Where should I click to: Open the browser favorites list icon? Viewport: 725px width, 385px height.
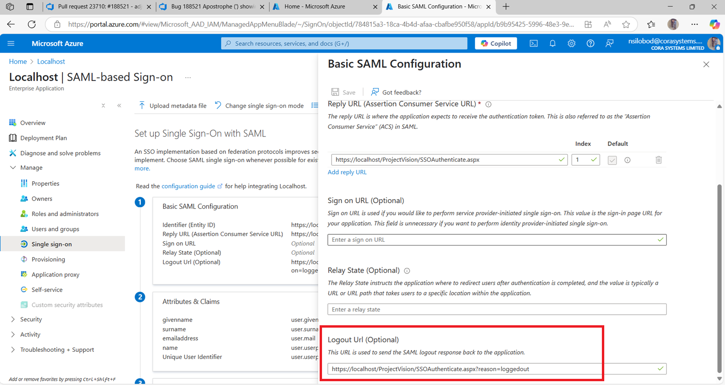[x=651, y=24]
